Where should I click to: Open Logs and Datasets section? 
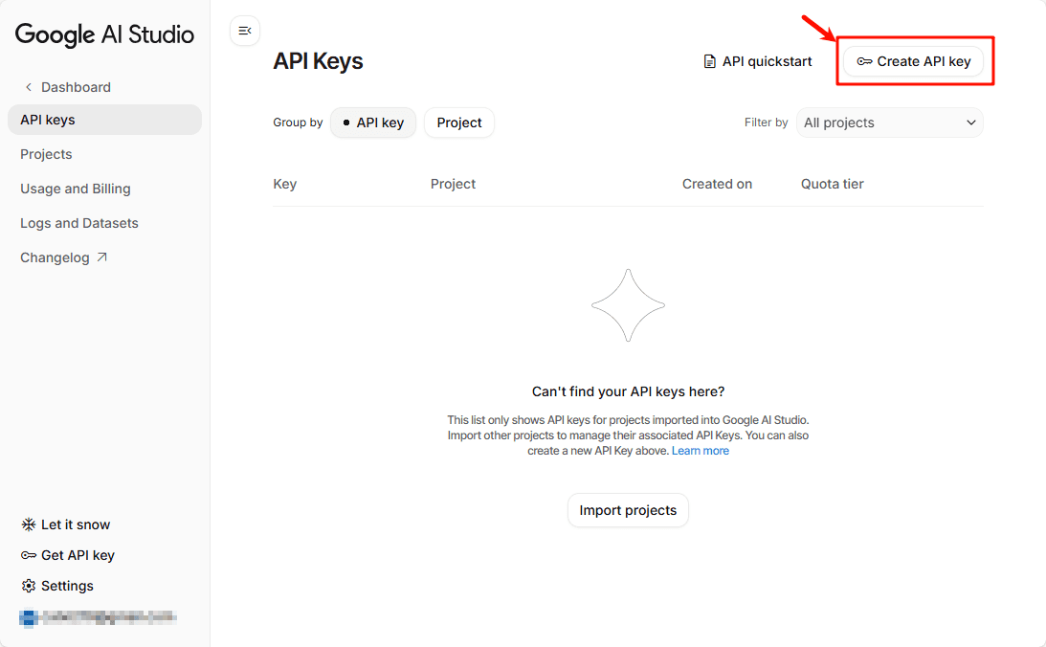coord(78,222)
